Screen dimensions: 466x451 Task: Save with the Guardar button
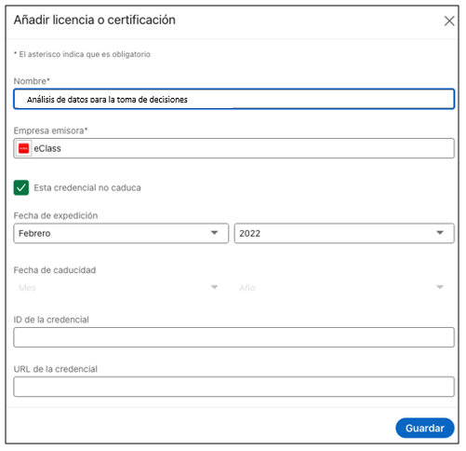(425, 428)
